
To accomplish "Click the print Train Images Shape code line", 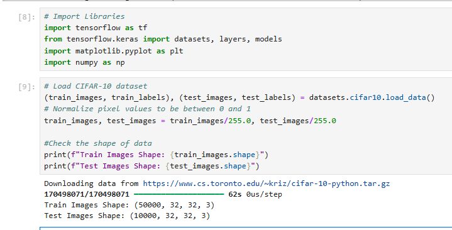I will pos(157,155).
